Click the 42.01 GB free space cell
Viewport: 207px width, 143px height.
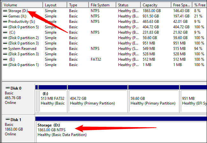[x=180, y=22]
